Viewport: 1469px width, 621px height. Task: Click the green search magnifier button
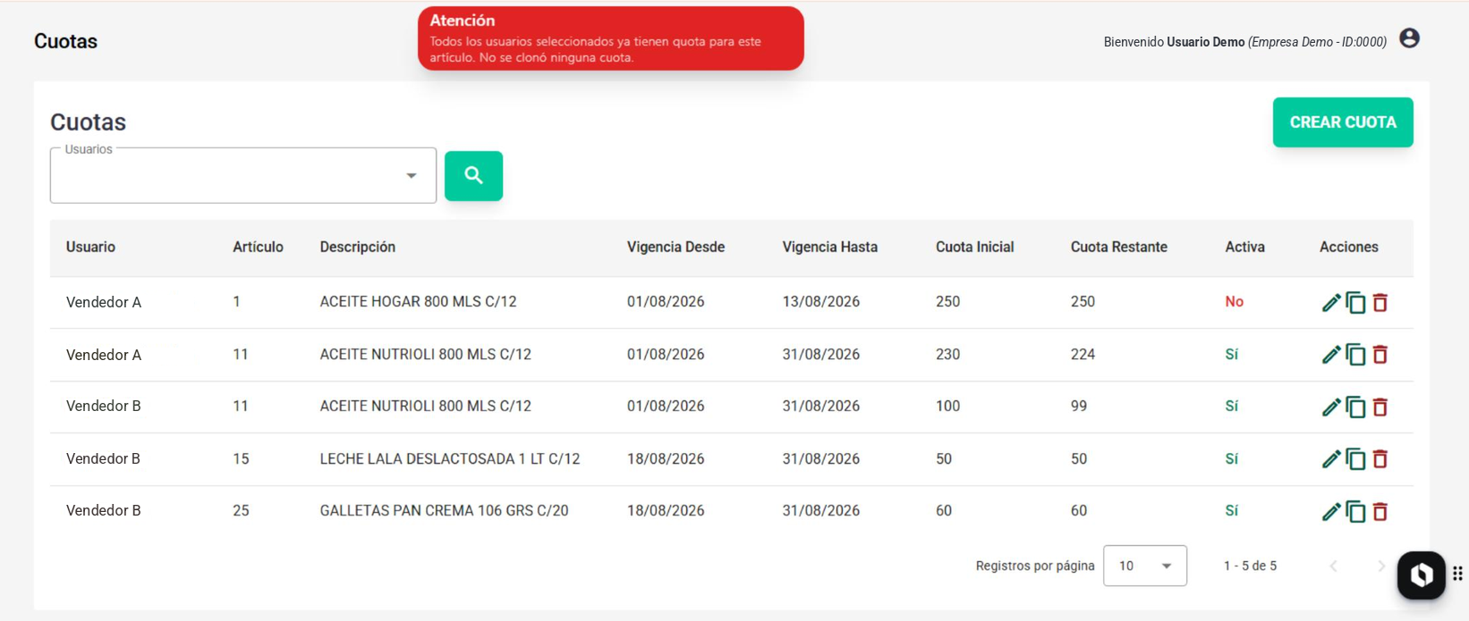coord(473,176)
